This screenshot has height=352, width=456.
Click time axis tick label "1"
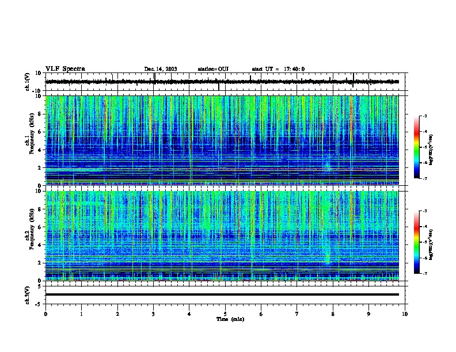(x=81, y=314)
